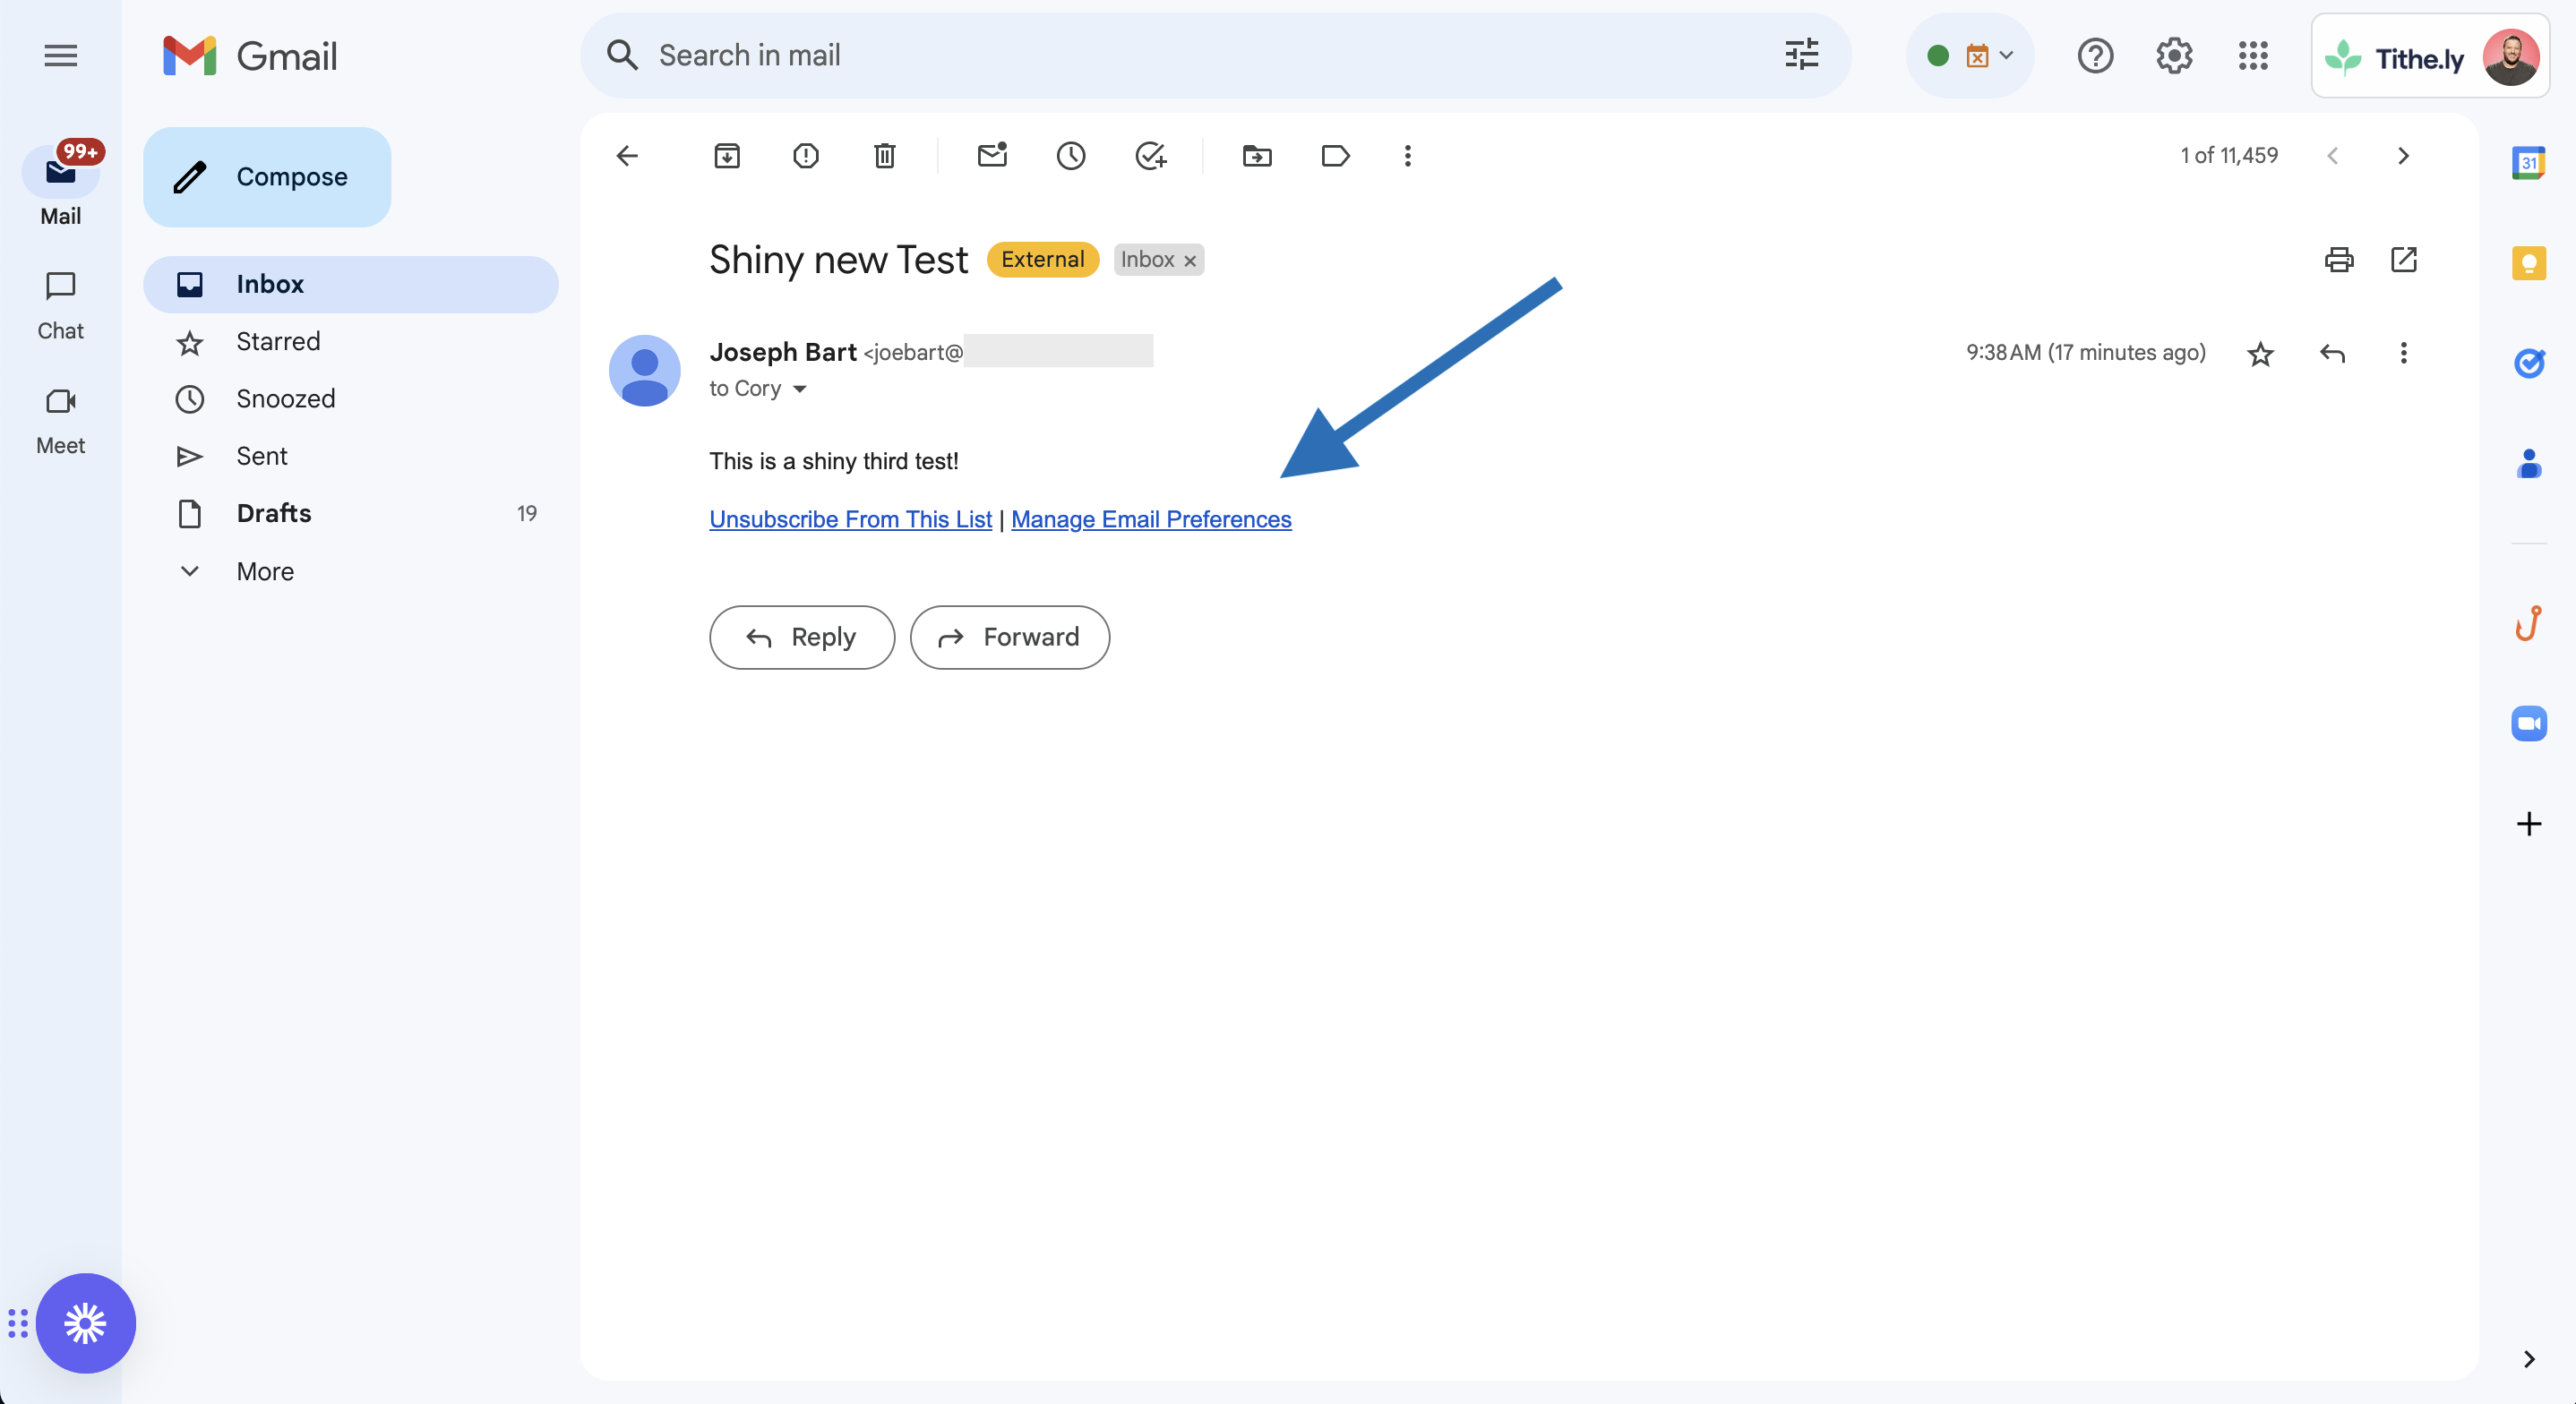Show search options filter icon
This screenshot has width=2576, height=1404.
click(x=1802, y=55)
